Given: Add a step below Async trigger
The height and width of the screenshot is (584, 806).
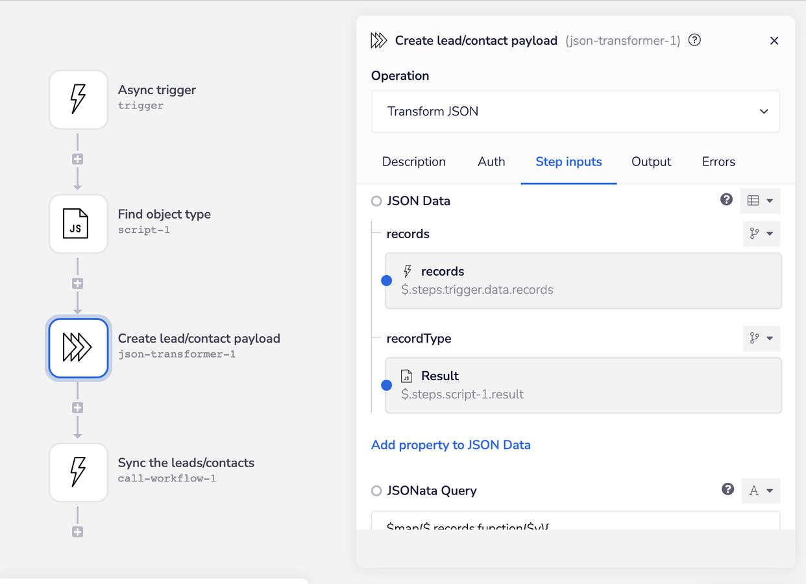Looking at the screenshot, I should [77, 159].
